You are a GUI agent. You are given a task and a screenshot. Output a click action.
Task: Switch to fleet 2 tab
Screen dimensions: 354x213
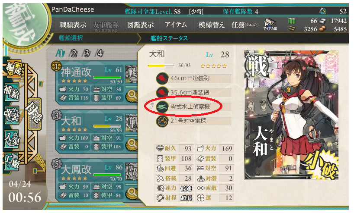coord(74,53)
